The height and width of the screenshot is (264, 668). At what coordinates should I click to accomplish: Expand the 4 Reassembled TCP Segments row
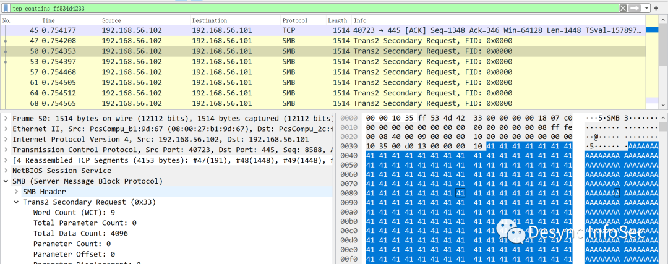click(6, 160)
